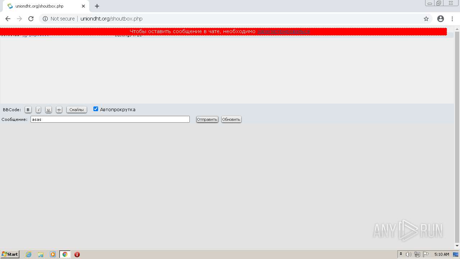Viewport: 460px width, 259px height.
Task: Send message with Отправить button
Action: [207, 119]
